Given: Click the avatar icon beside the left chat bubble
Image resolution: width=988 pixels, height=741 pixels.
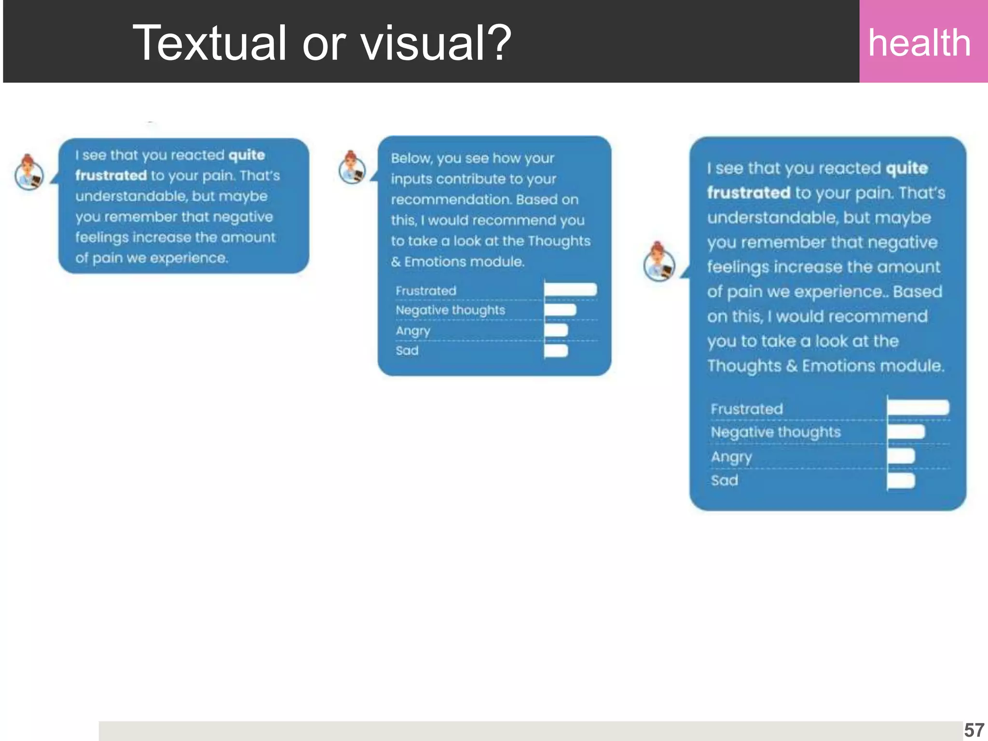Looking at the screenshot, I should coord(29,172).
